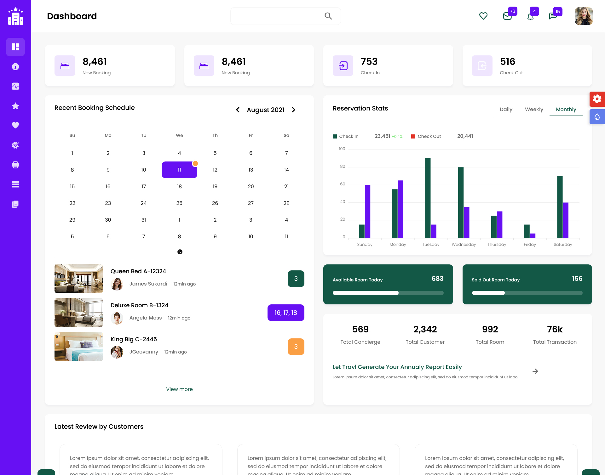Switch to the Weekly stats tab

pyautogui.click(x=534, y=110)
